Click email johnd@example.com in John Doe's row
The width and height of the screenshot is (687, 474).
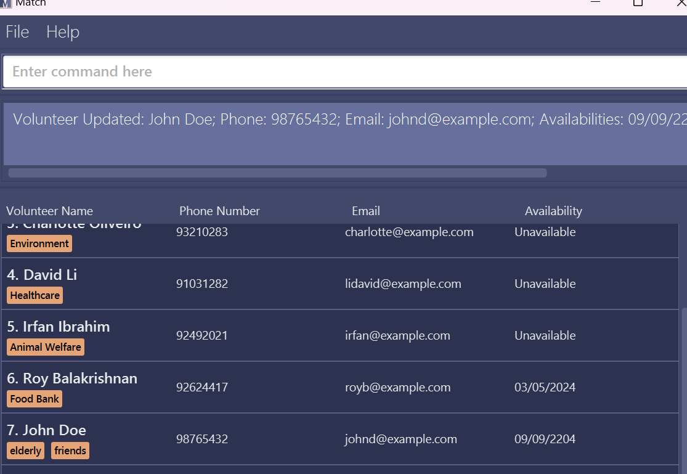click(x=401, y=439)
